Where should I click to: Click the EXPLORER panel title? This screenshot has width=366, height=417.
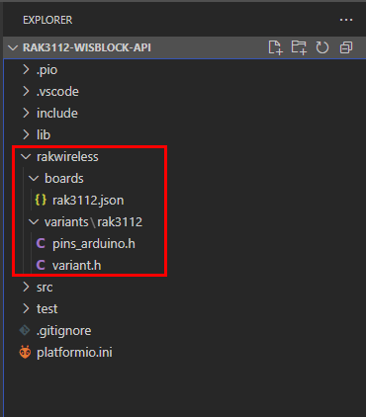[47, 20]
